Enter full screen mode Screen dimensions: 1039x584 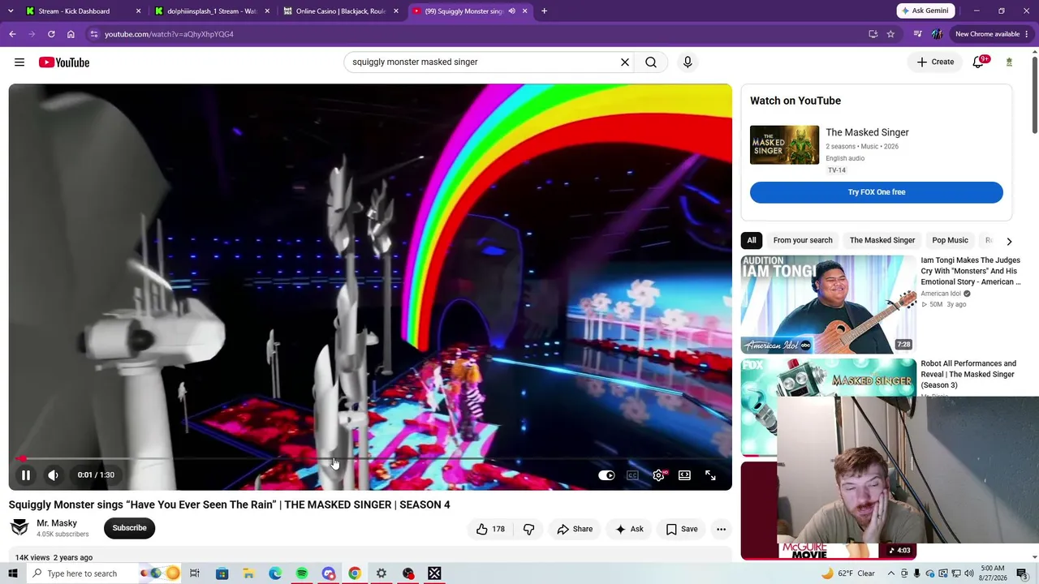click(710, 475)
